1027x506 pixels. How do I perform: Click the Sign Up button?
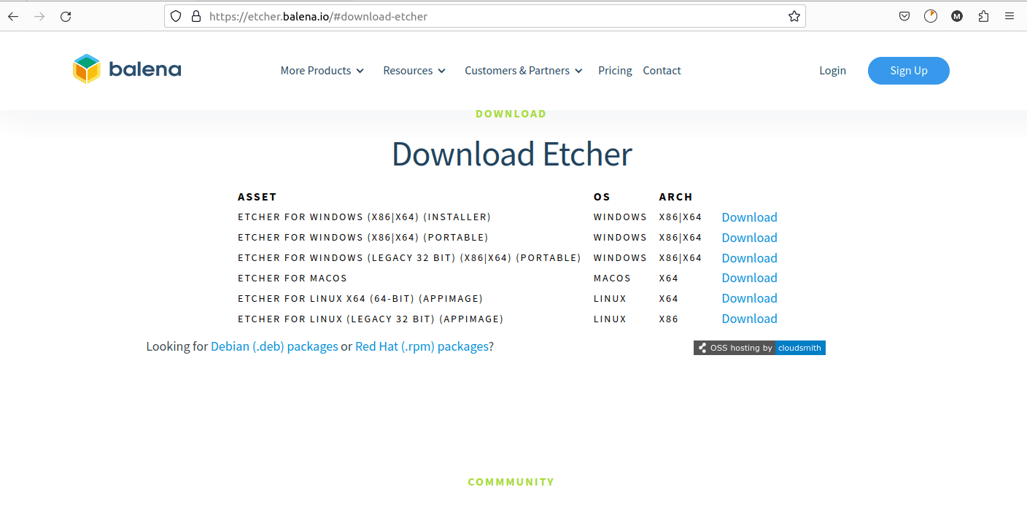coord(909,71)
